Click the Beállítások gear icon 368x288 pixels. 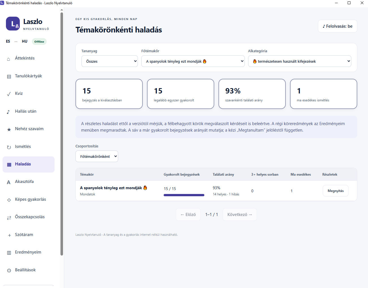9,270
